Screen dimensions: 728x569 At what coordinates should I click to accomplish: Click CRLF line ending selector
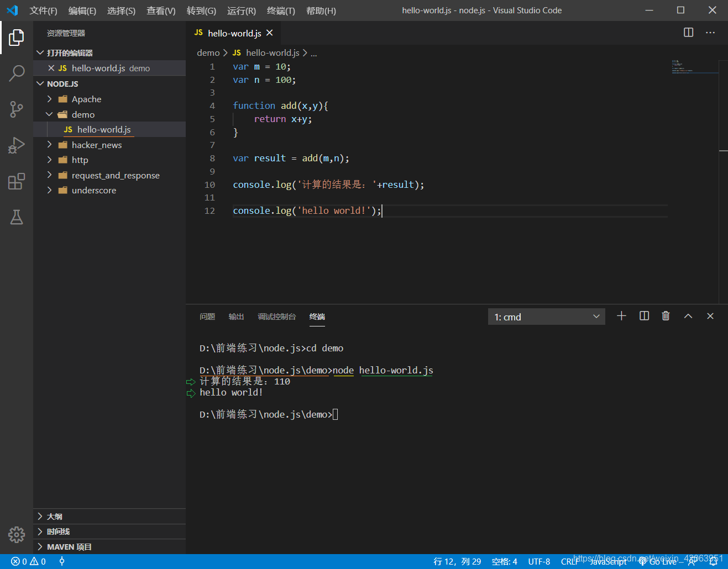pyautogui.click(x=569, y=561)
